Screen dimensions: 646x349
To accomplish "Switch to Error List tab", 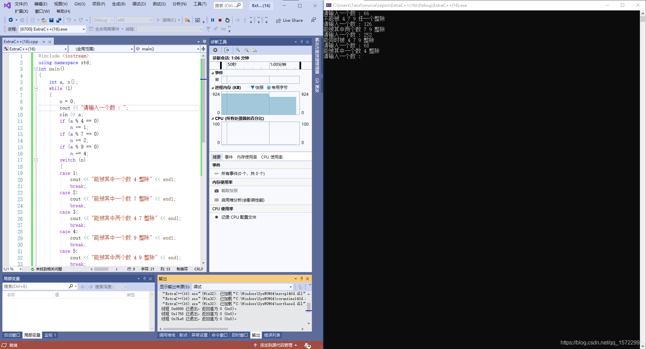I will pos(272,335).
